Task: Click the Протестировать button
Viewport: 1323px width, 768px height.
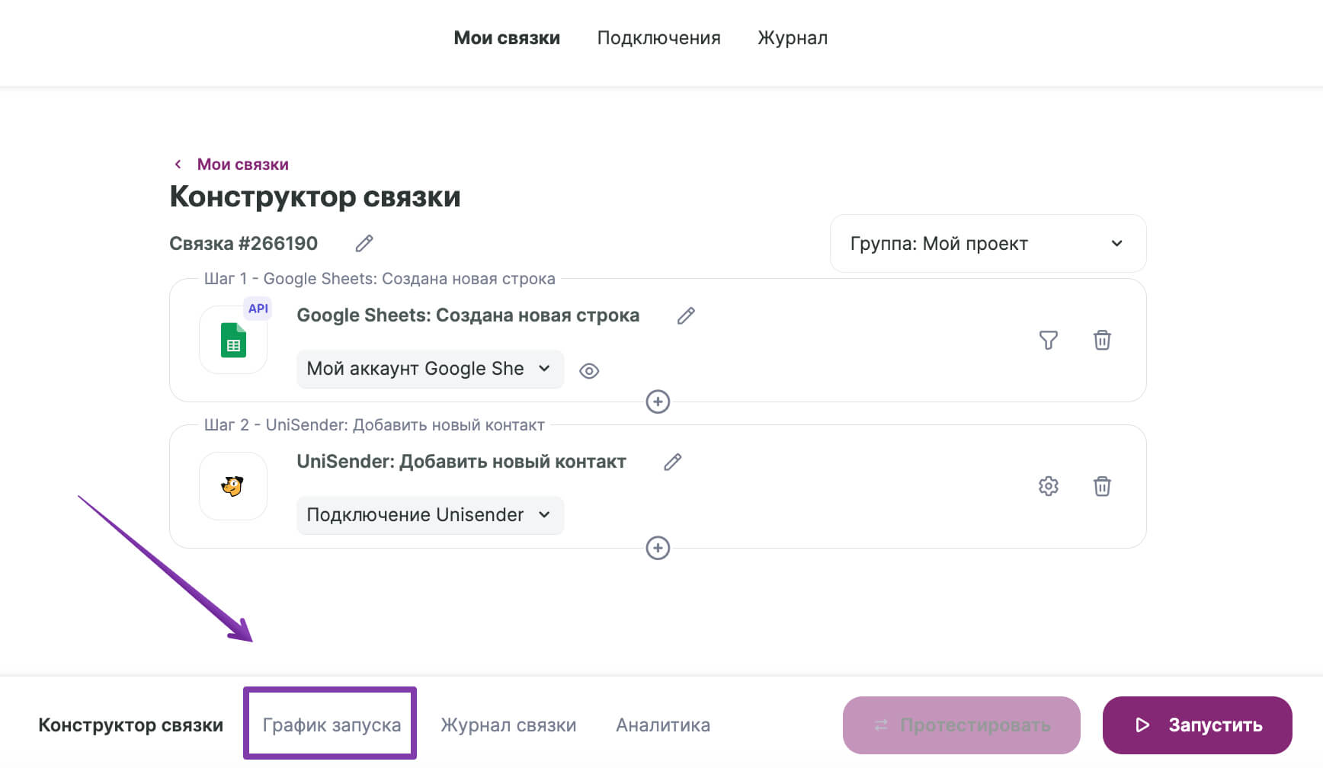Action: click(962, 725)
